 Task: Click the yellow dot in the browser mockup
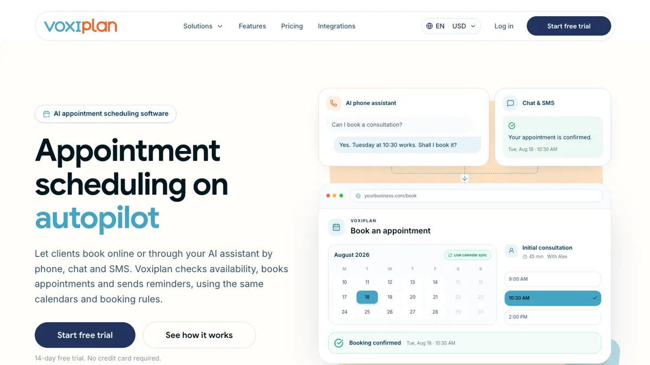(x=335, y=196)
